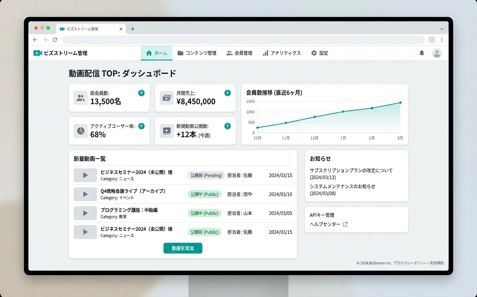Screen dimensions: 477x297
Task: Open notifications via the bell icon
Action: pyautogui.click(x=421, y=53)
